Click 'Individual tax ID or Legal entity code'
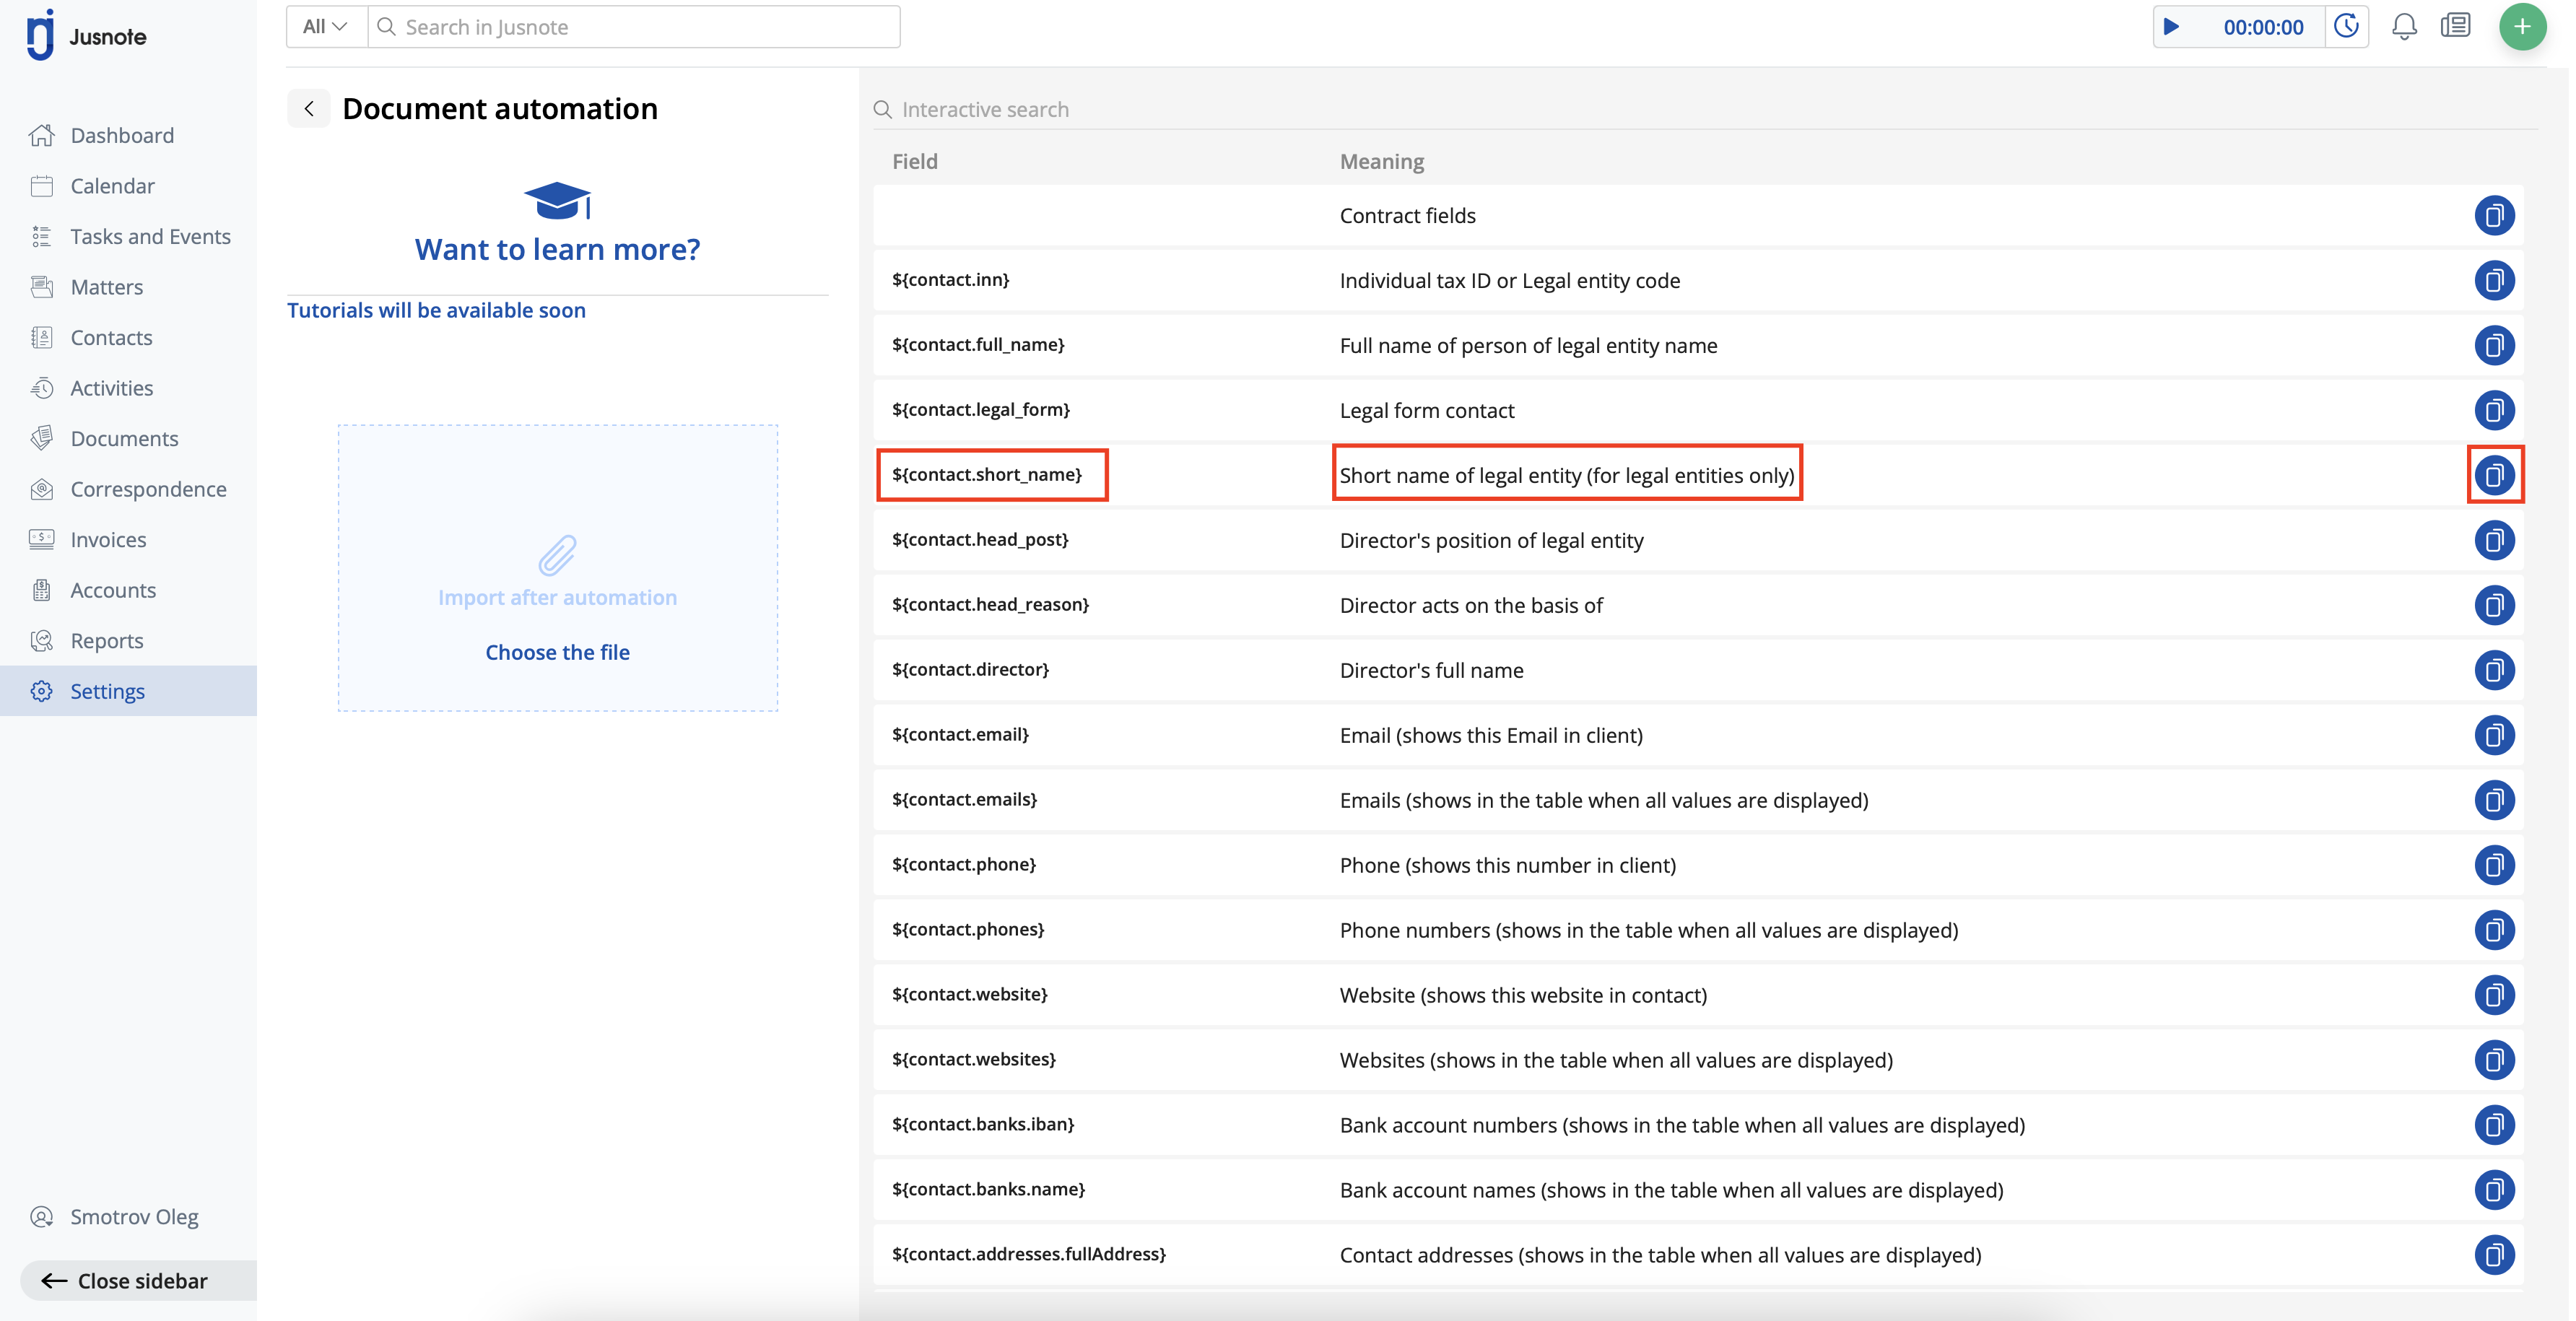This screenshot has height=1321, width=2576. (1510, 280)
